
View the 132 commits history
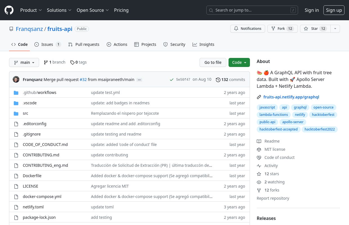(231, 80)
